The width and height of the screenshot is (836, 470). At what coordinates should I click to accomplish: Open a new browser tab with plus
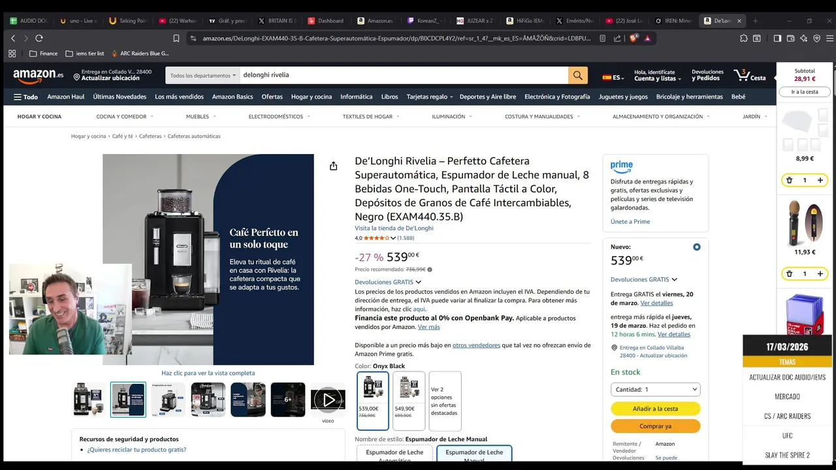pyautogui.click(x=755, y=21)
